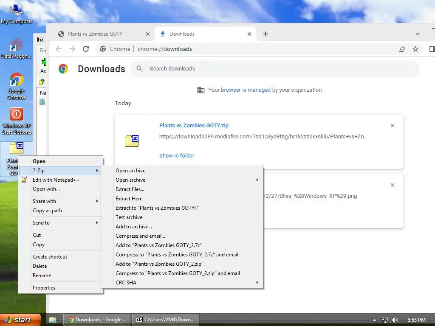Open file explorer taskbar icon
The width and height of the screenshot is (435, 326).
(53, 320)
